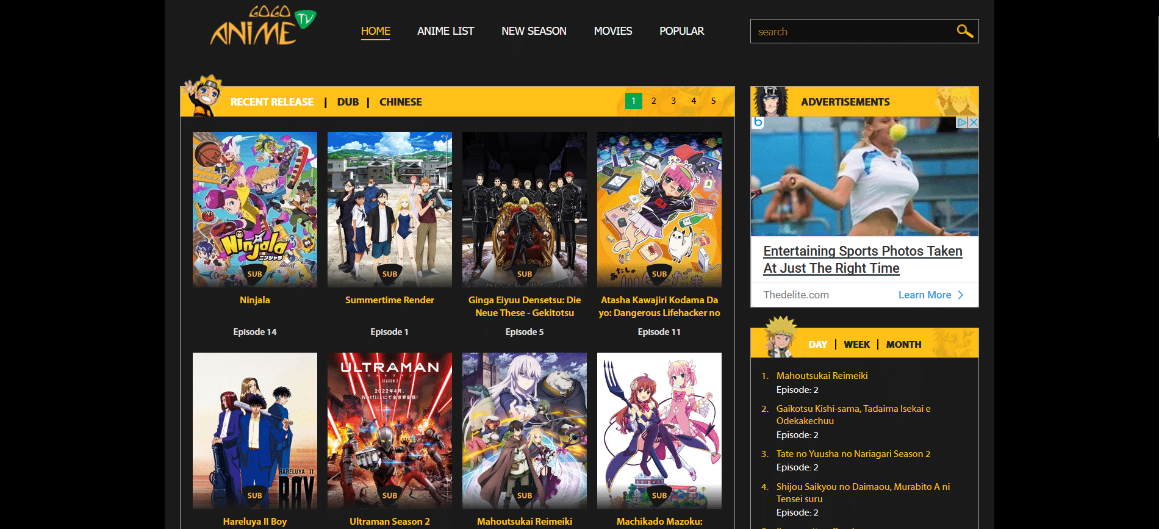Click 'Episode 1' under Summertime Render
The image size is (1159, 529).
tap(390, 332)
